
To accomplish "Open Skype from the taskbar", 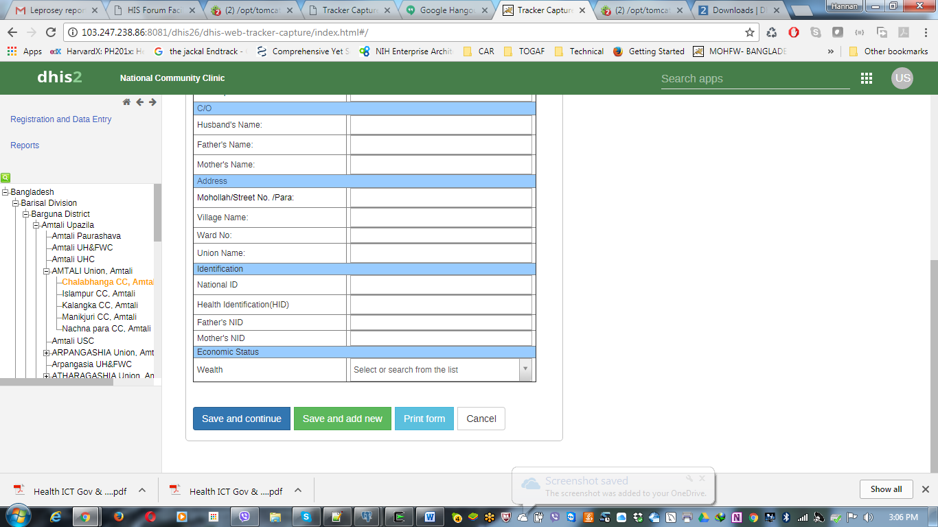I will pyautogui.click(x=306, y=517).
